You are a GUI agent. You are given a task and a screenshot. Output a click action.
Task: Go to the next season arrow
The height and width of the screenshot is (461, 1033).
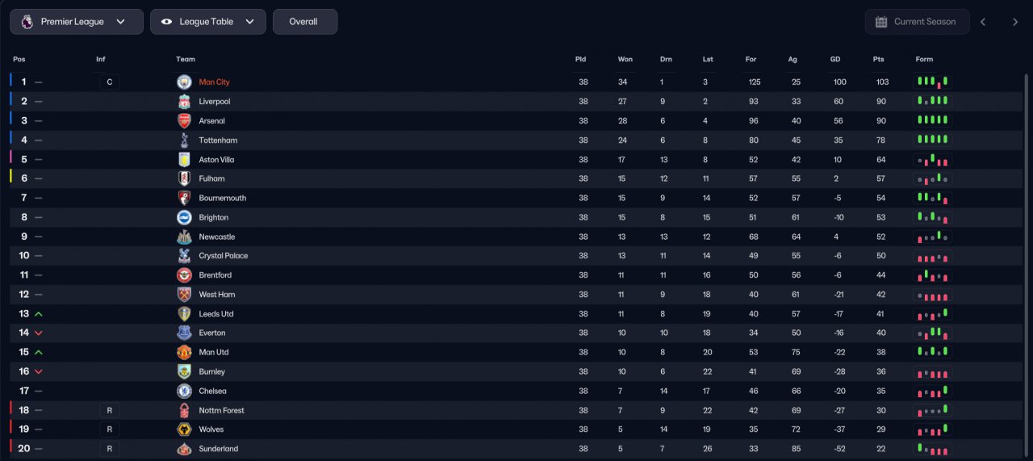coord(1015,22)
